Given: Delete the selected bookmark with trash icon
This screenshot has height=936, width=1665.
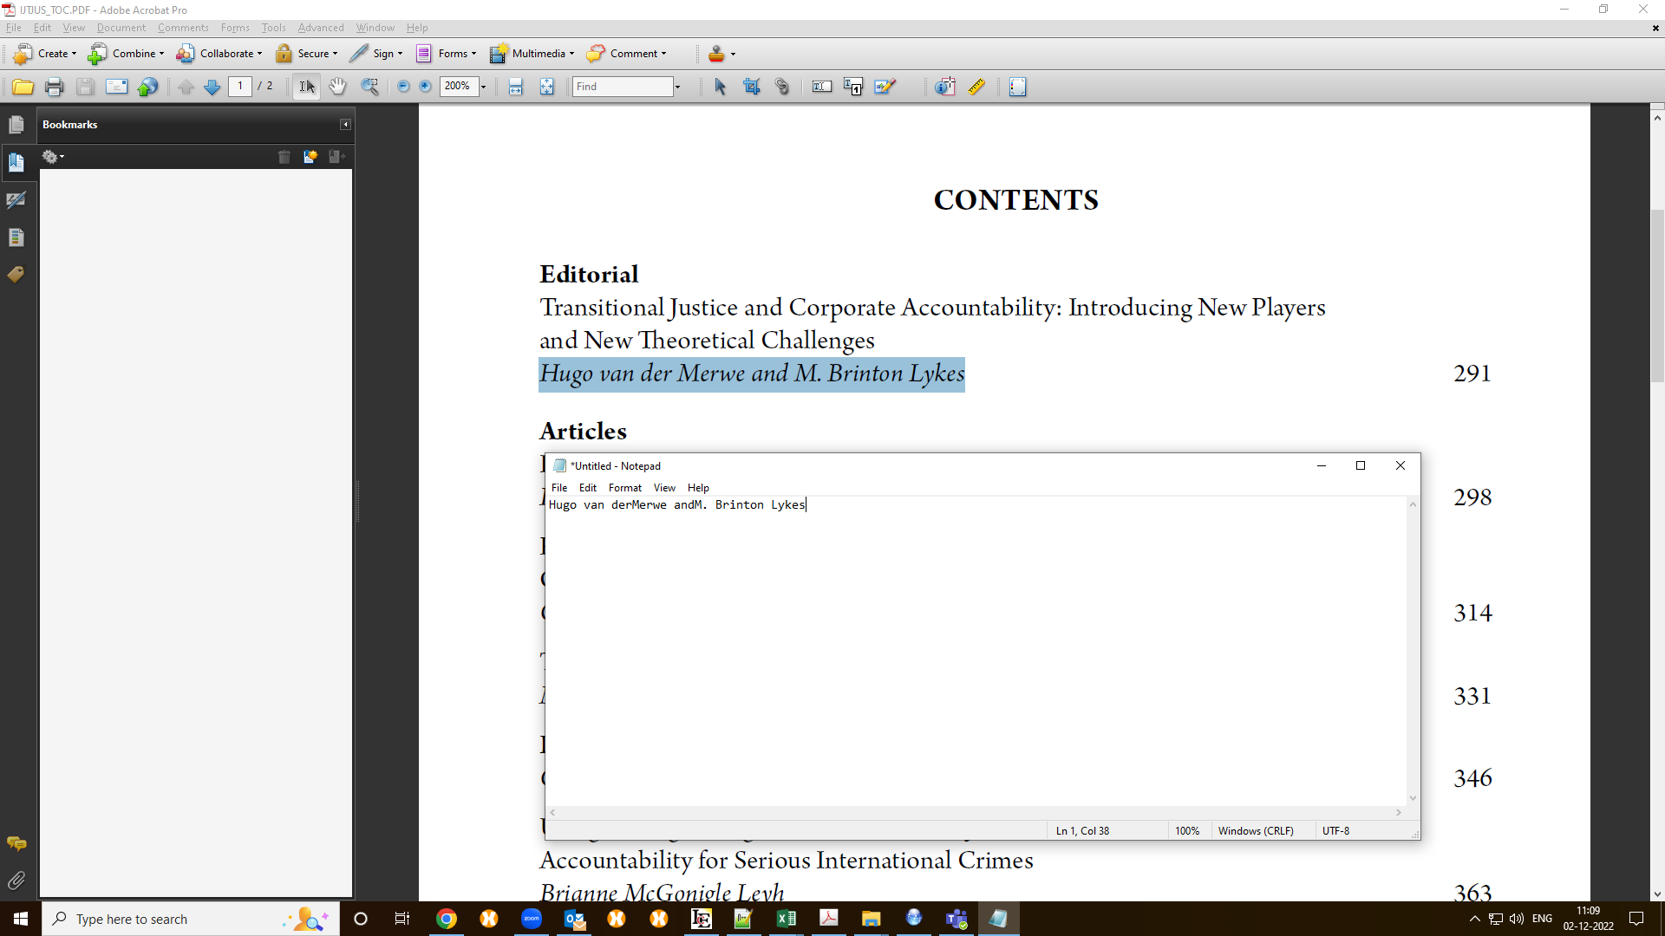Looking at the screenshot, I should pyautogui.click(x=284, y=157).
